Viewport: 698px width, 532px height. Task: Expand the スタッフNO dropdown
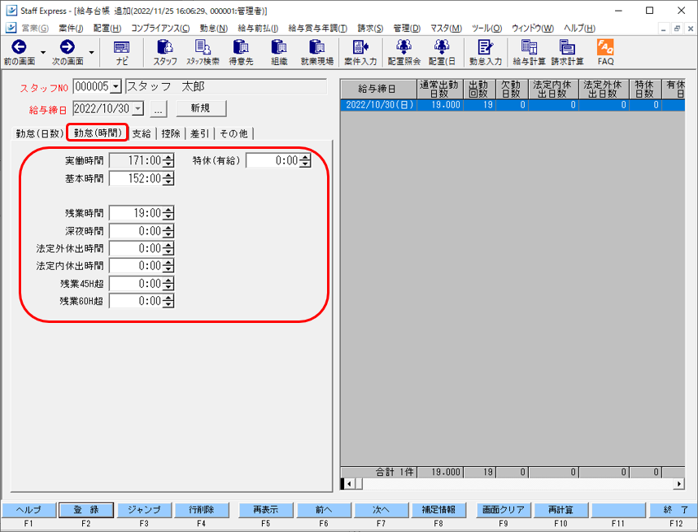(x=116, y=87)
